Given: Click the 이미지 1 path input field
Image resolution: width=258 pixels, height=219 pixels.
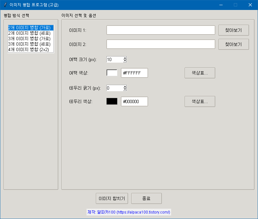Looking at the screenshot, I should (x=161, y=30).
